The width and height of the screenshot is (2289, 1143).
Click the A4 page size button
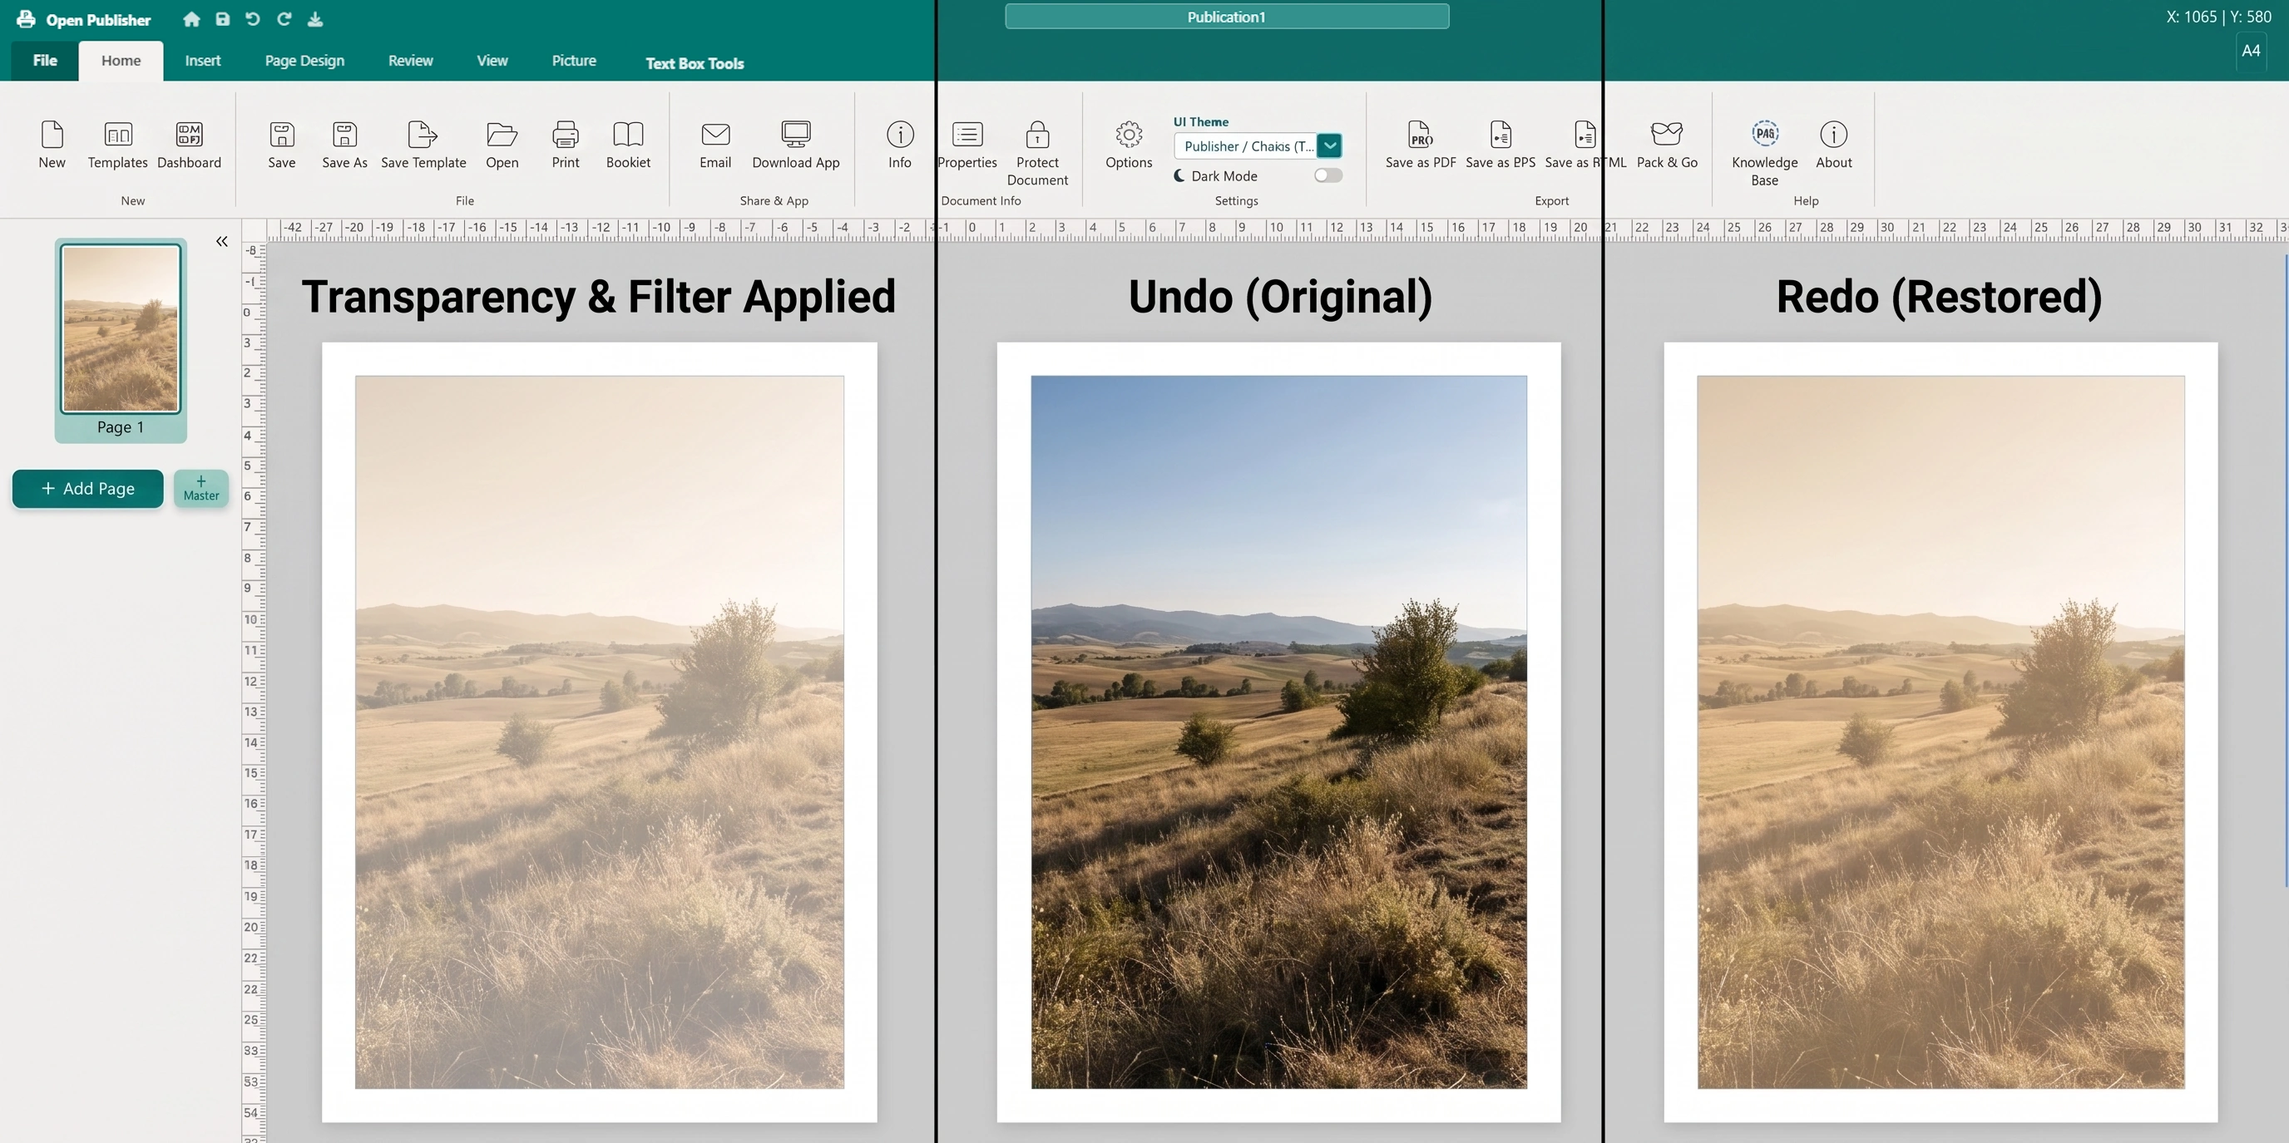pos(2250,51)
